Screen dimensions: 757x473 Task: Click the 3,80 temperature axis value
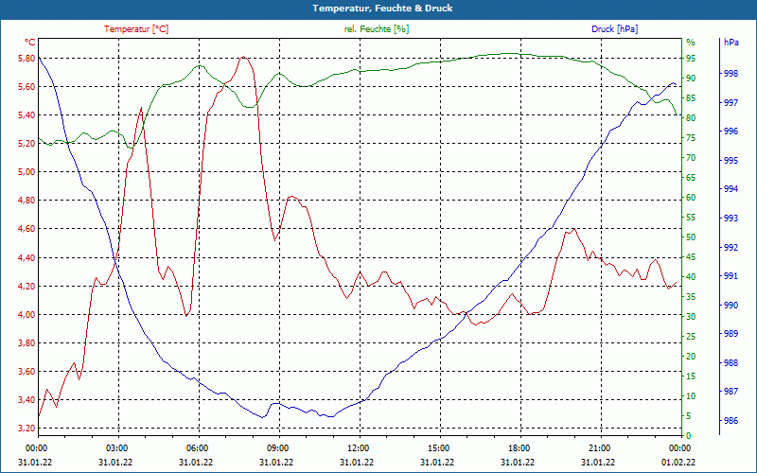26,343
